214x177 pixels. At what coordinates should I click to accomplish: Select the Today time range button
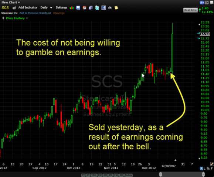point(128,175)
